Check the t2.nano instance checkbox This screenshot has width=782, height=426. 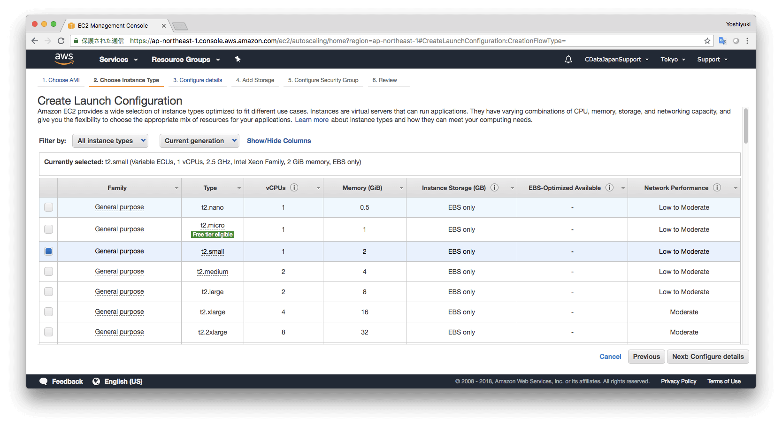(49, 207)
